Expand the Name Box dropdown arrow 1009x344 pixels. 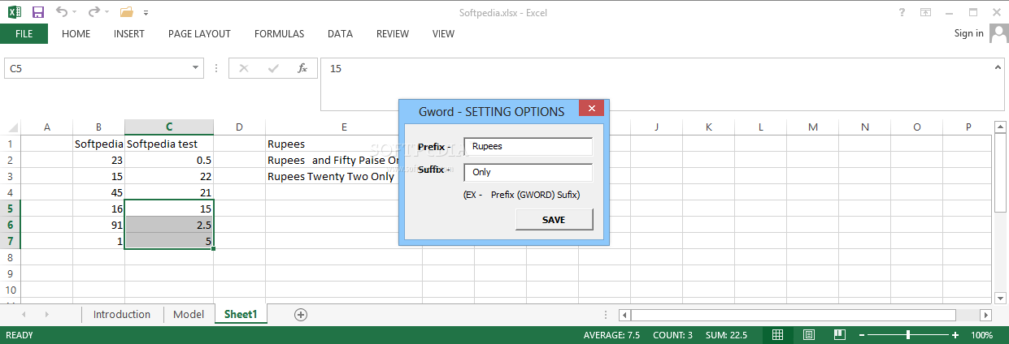click(196, 69)
